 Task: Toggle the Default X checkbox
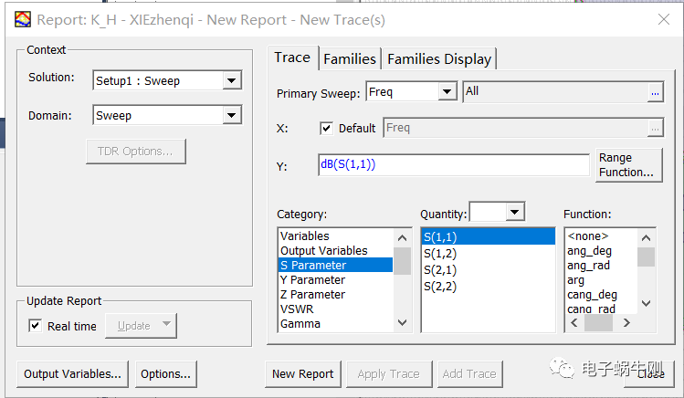(327, 128)
